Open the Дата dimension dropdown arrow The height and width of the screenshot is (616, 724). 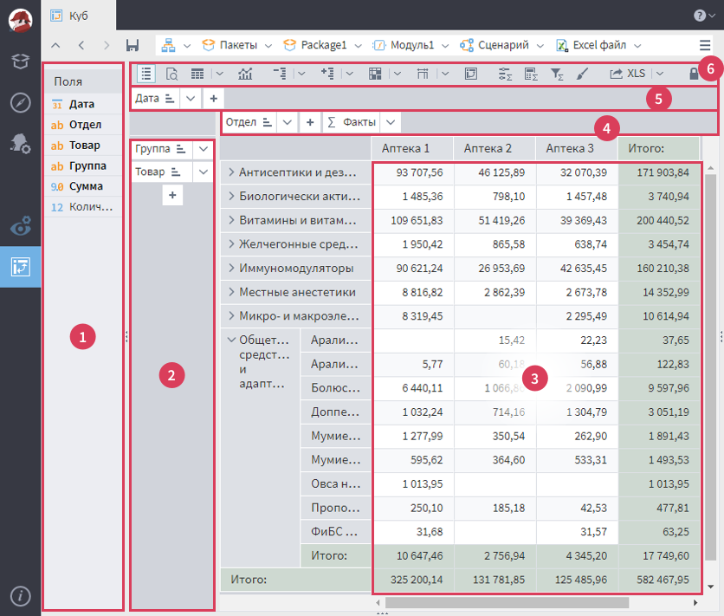[x=191, y=99]
